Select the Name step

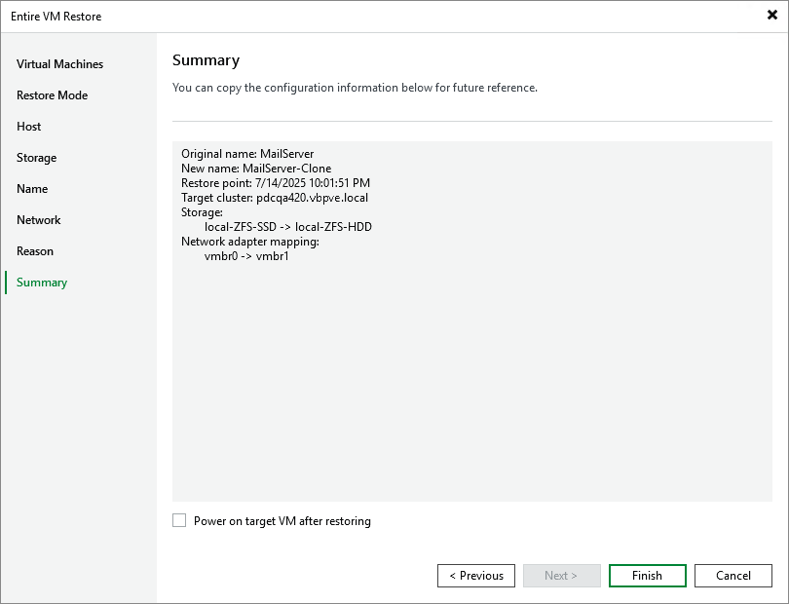pos(32,189)
